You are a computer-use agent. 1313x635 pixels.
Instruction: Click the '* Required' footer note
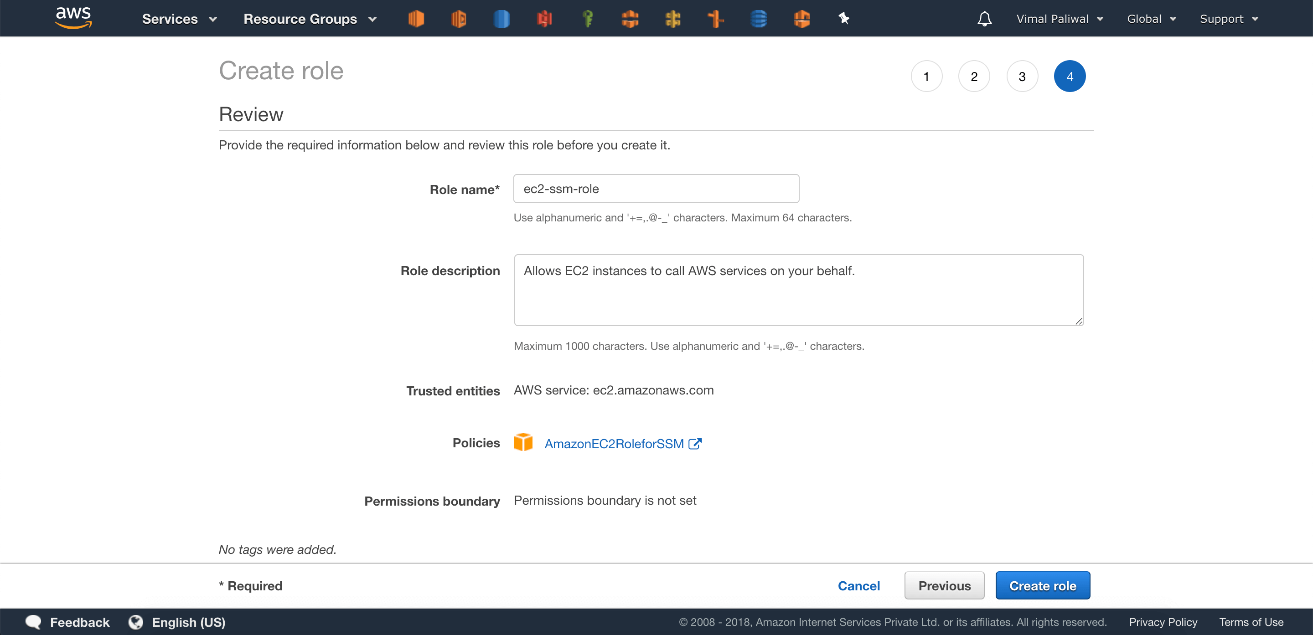tap(250, 586)
